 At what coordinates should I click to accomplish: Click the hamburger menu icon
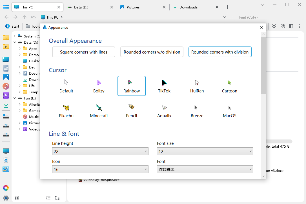pos(6,7)
